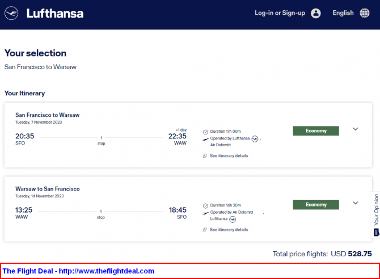This screenshot has height=279, width=380.
Task: Click the airplane icon in outbound flight details
Action: click(x=205, y=139)
